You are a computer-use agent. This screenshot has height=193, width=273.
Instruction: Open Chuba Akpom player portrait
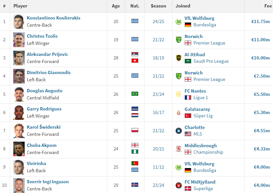pos(19,149)
